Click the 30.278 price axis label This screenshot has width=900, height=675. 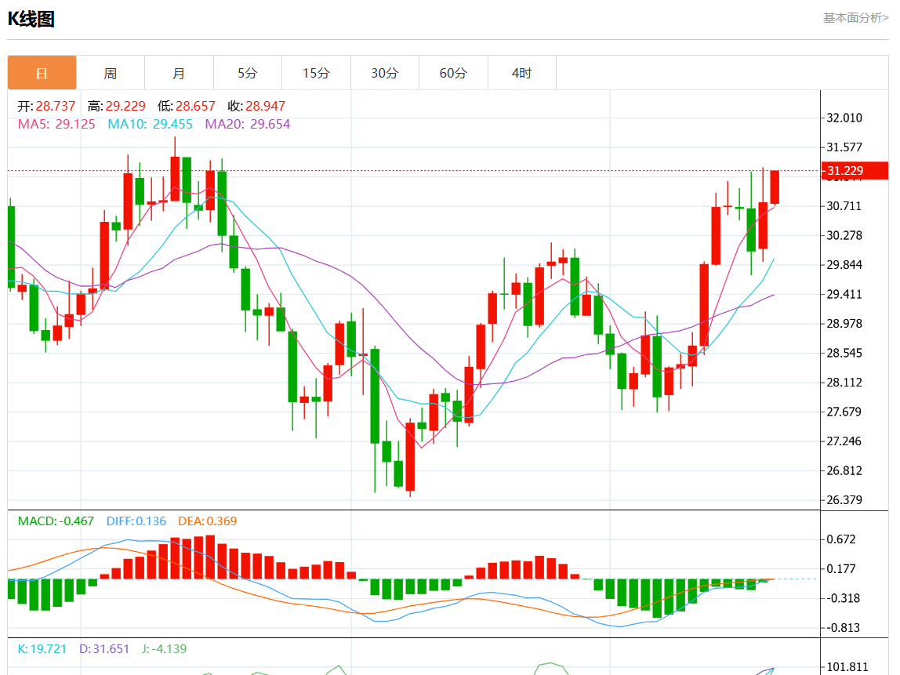[844, 235]
